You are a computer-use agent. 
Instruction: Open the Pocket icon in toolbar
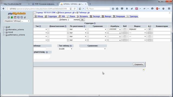[x=122, y=9]
